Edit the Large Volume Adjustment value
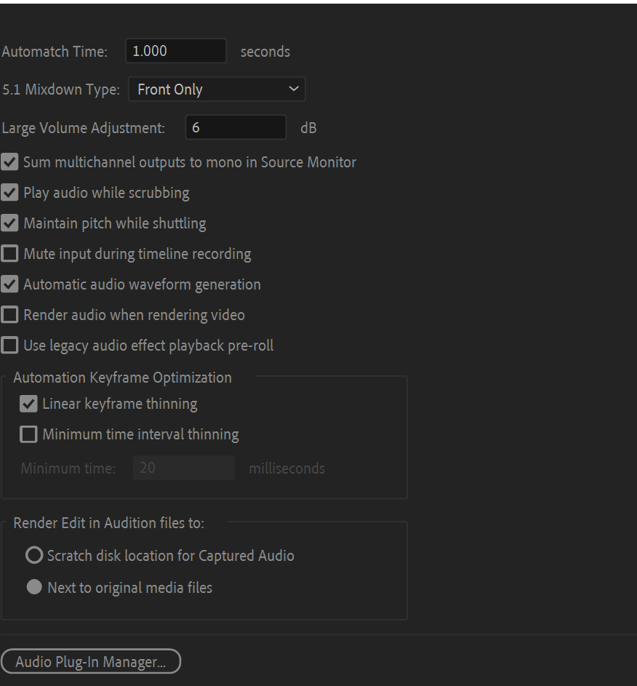 236,127
